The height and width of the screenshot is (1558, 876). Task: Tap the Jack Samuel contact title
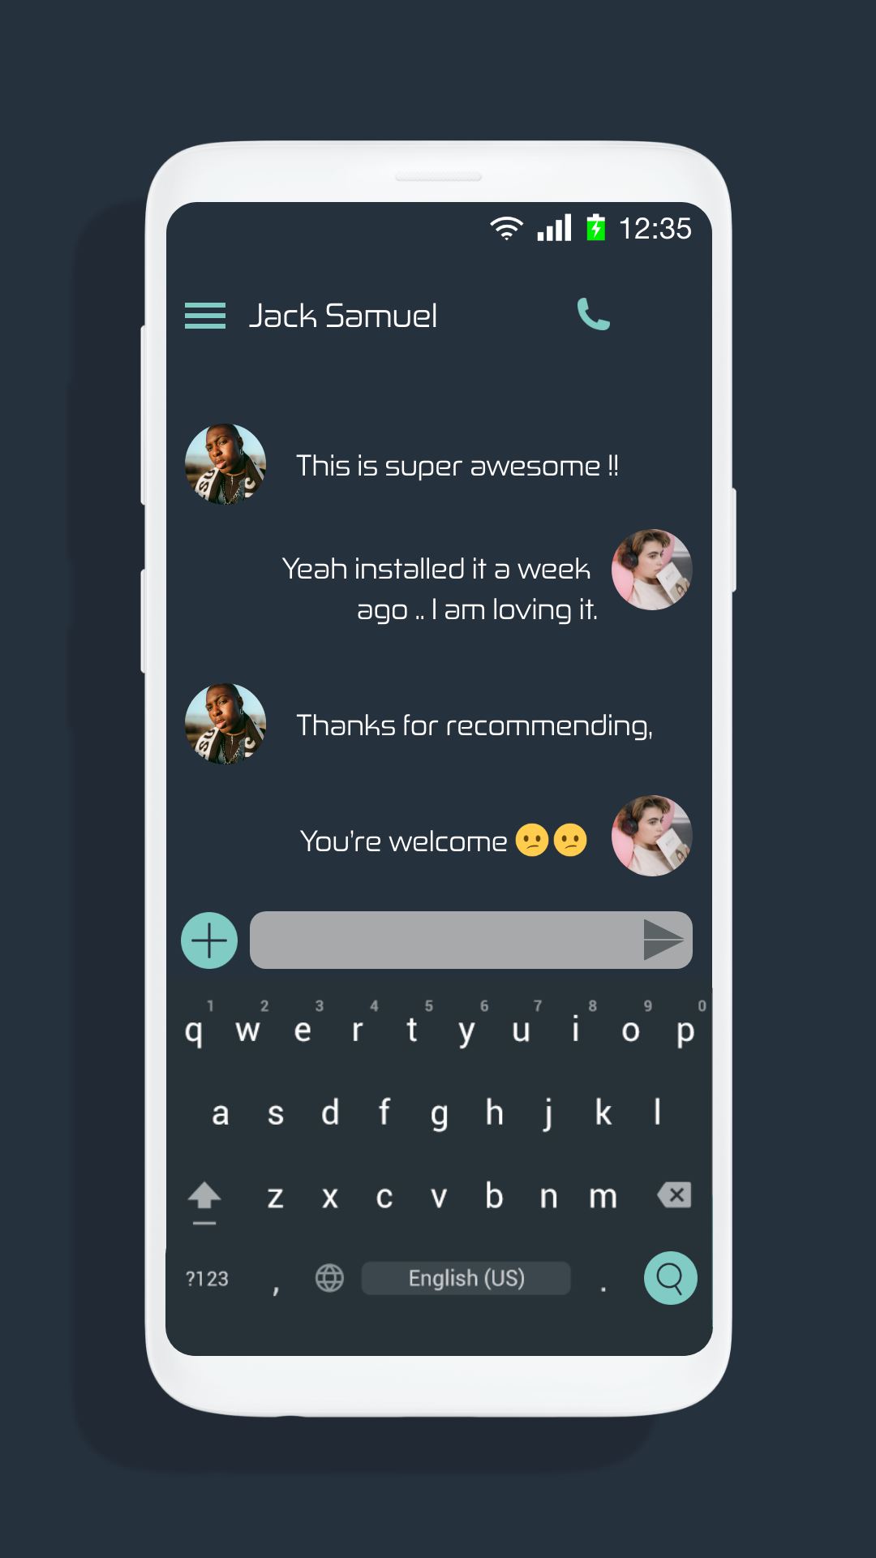pyautogui.click(x=343, y=316)
